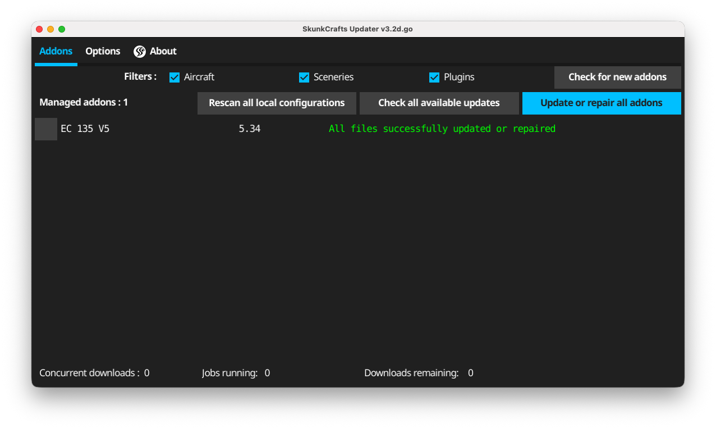Go to the About tab
The image size is (716, 429).
(x=163, y=51)
